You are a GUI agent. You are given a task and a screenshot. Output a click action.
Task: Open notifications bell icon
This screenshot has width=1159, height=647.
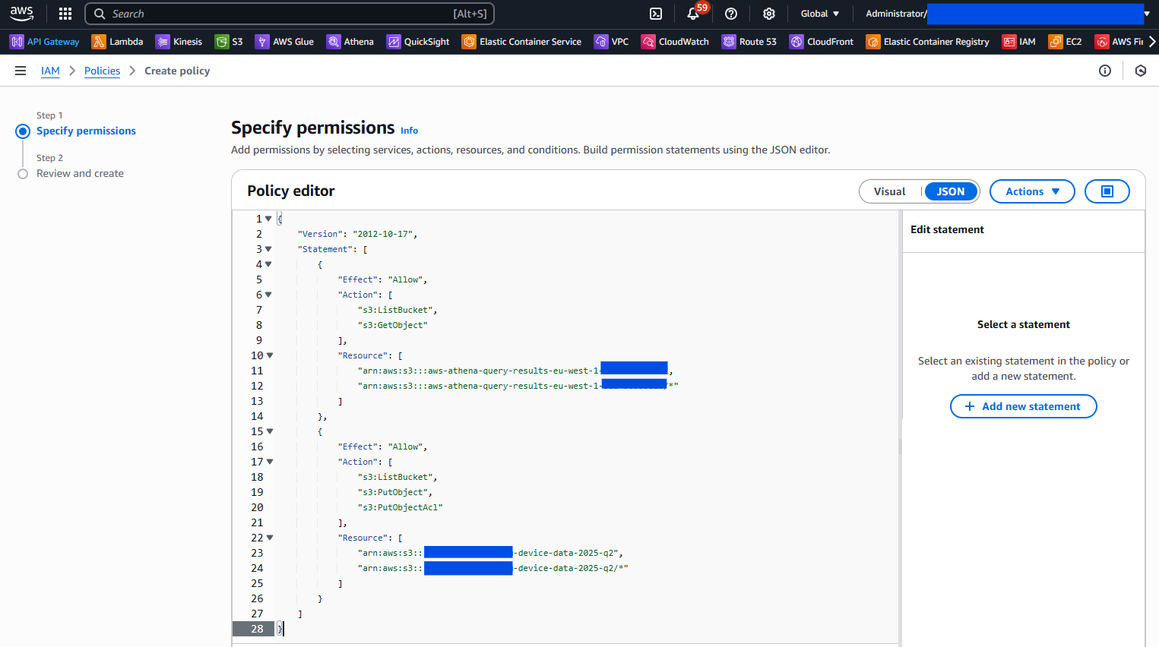(693, 14)
